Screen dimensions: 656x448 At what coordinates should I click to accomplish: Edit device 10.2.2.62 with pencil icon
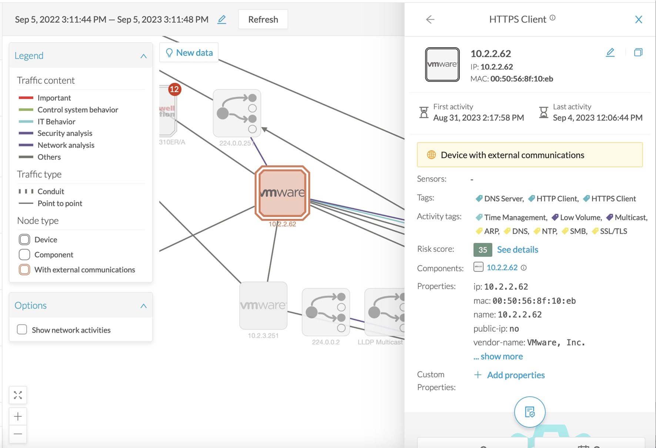pos(610,52)
